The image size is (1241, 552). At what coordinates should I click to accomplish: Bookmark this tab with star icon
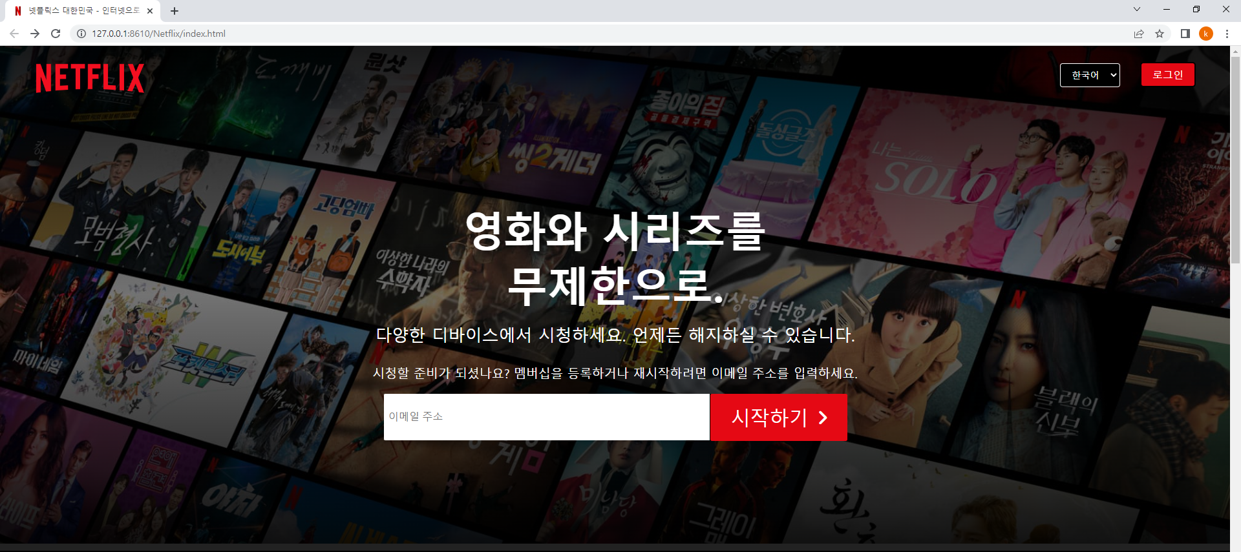1160,34
